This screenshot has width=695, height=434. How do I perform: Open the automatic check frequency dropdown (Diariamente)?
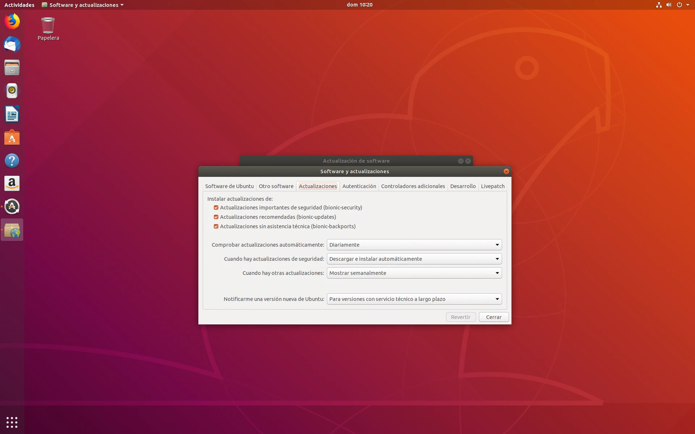[414, 245]
